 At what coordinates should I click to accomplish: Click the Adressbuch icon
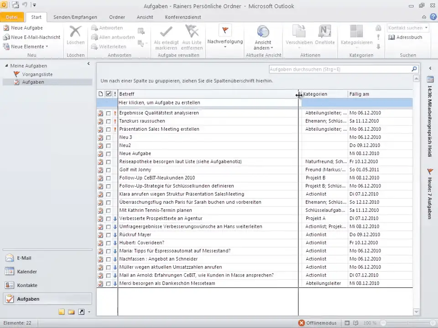(392, 37)
